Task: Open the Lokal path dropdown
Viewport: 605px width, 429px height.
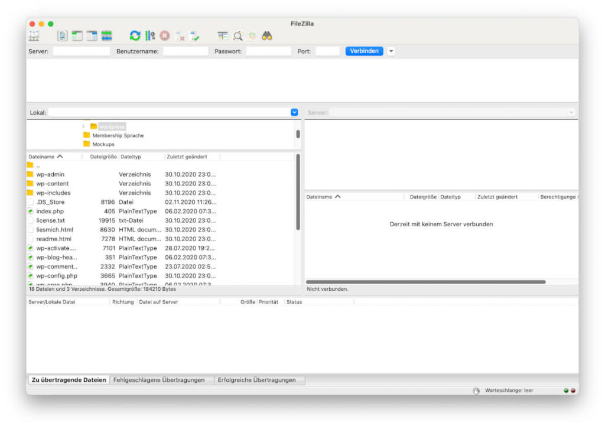Action: (294, 112)
